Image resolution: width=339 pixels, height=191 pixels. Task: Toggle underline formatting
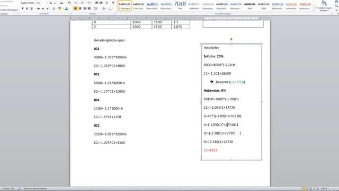(32, 8)
